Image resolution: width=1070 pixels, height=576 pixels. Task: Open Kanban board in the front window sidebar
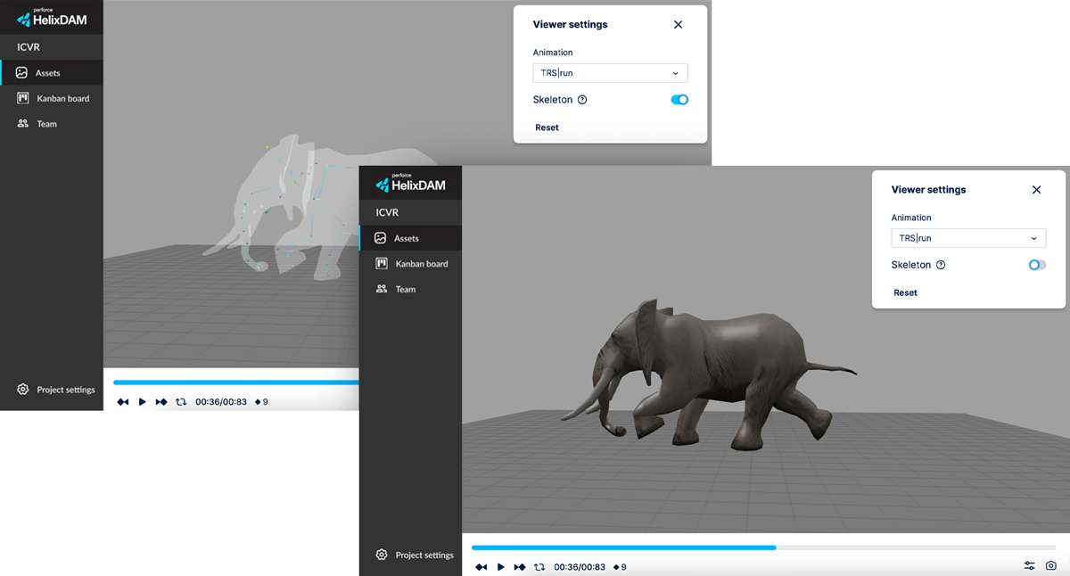pos(421,264)
